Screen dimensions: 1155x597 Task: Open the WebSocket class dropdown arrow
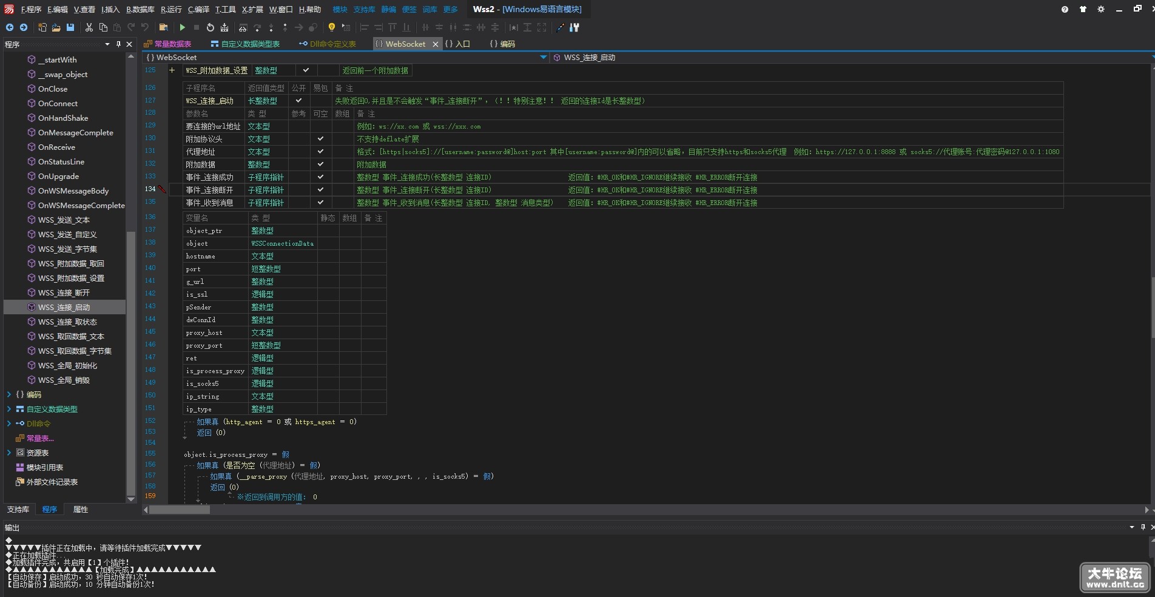(x=543, y=58)
